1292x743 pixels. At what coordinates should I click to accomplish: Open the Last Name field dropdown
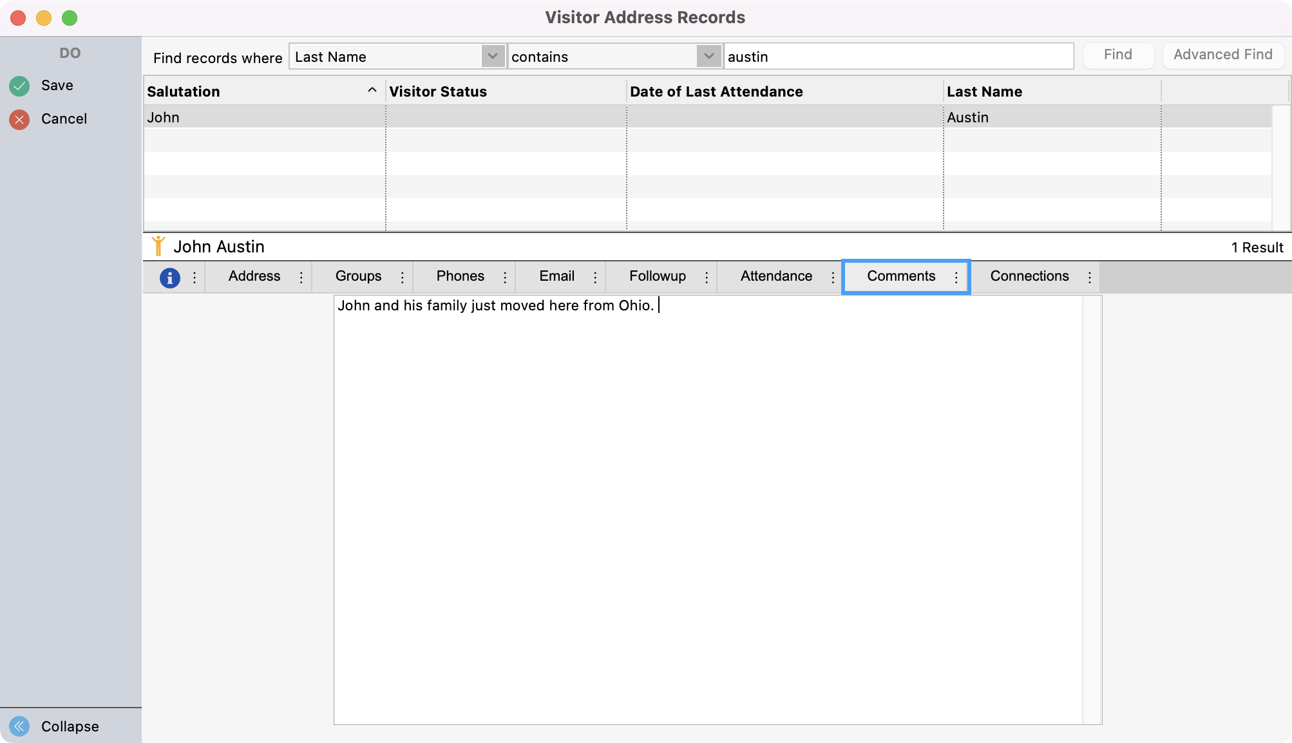click(493, 57)
